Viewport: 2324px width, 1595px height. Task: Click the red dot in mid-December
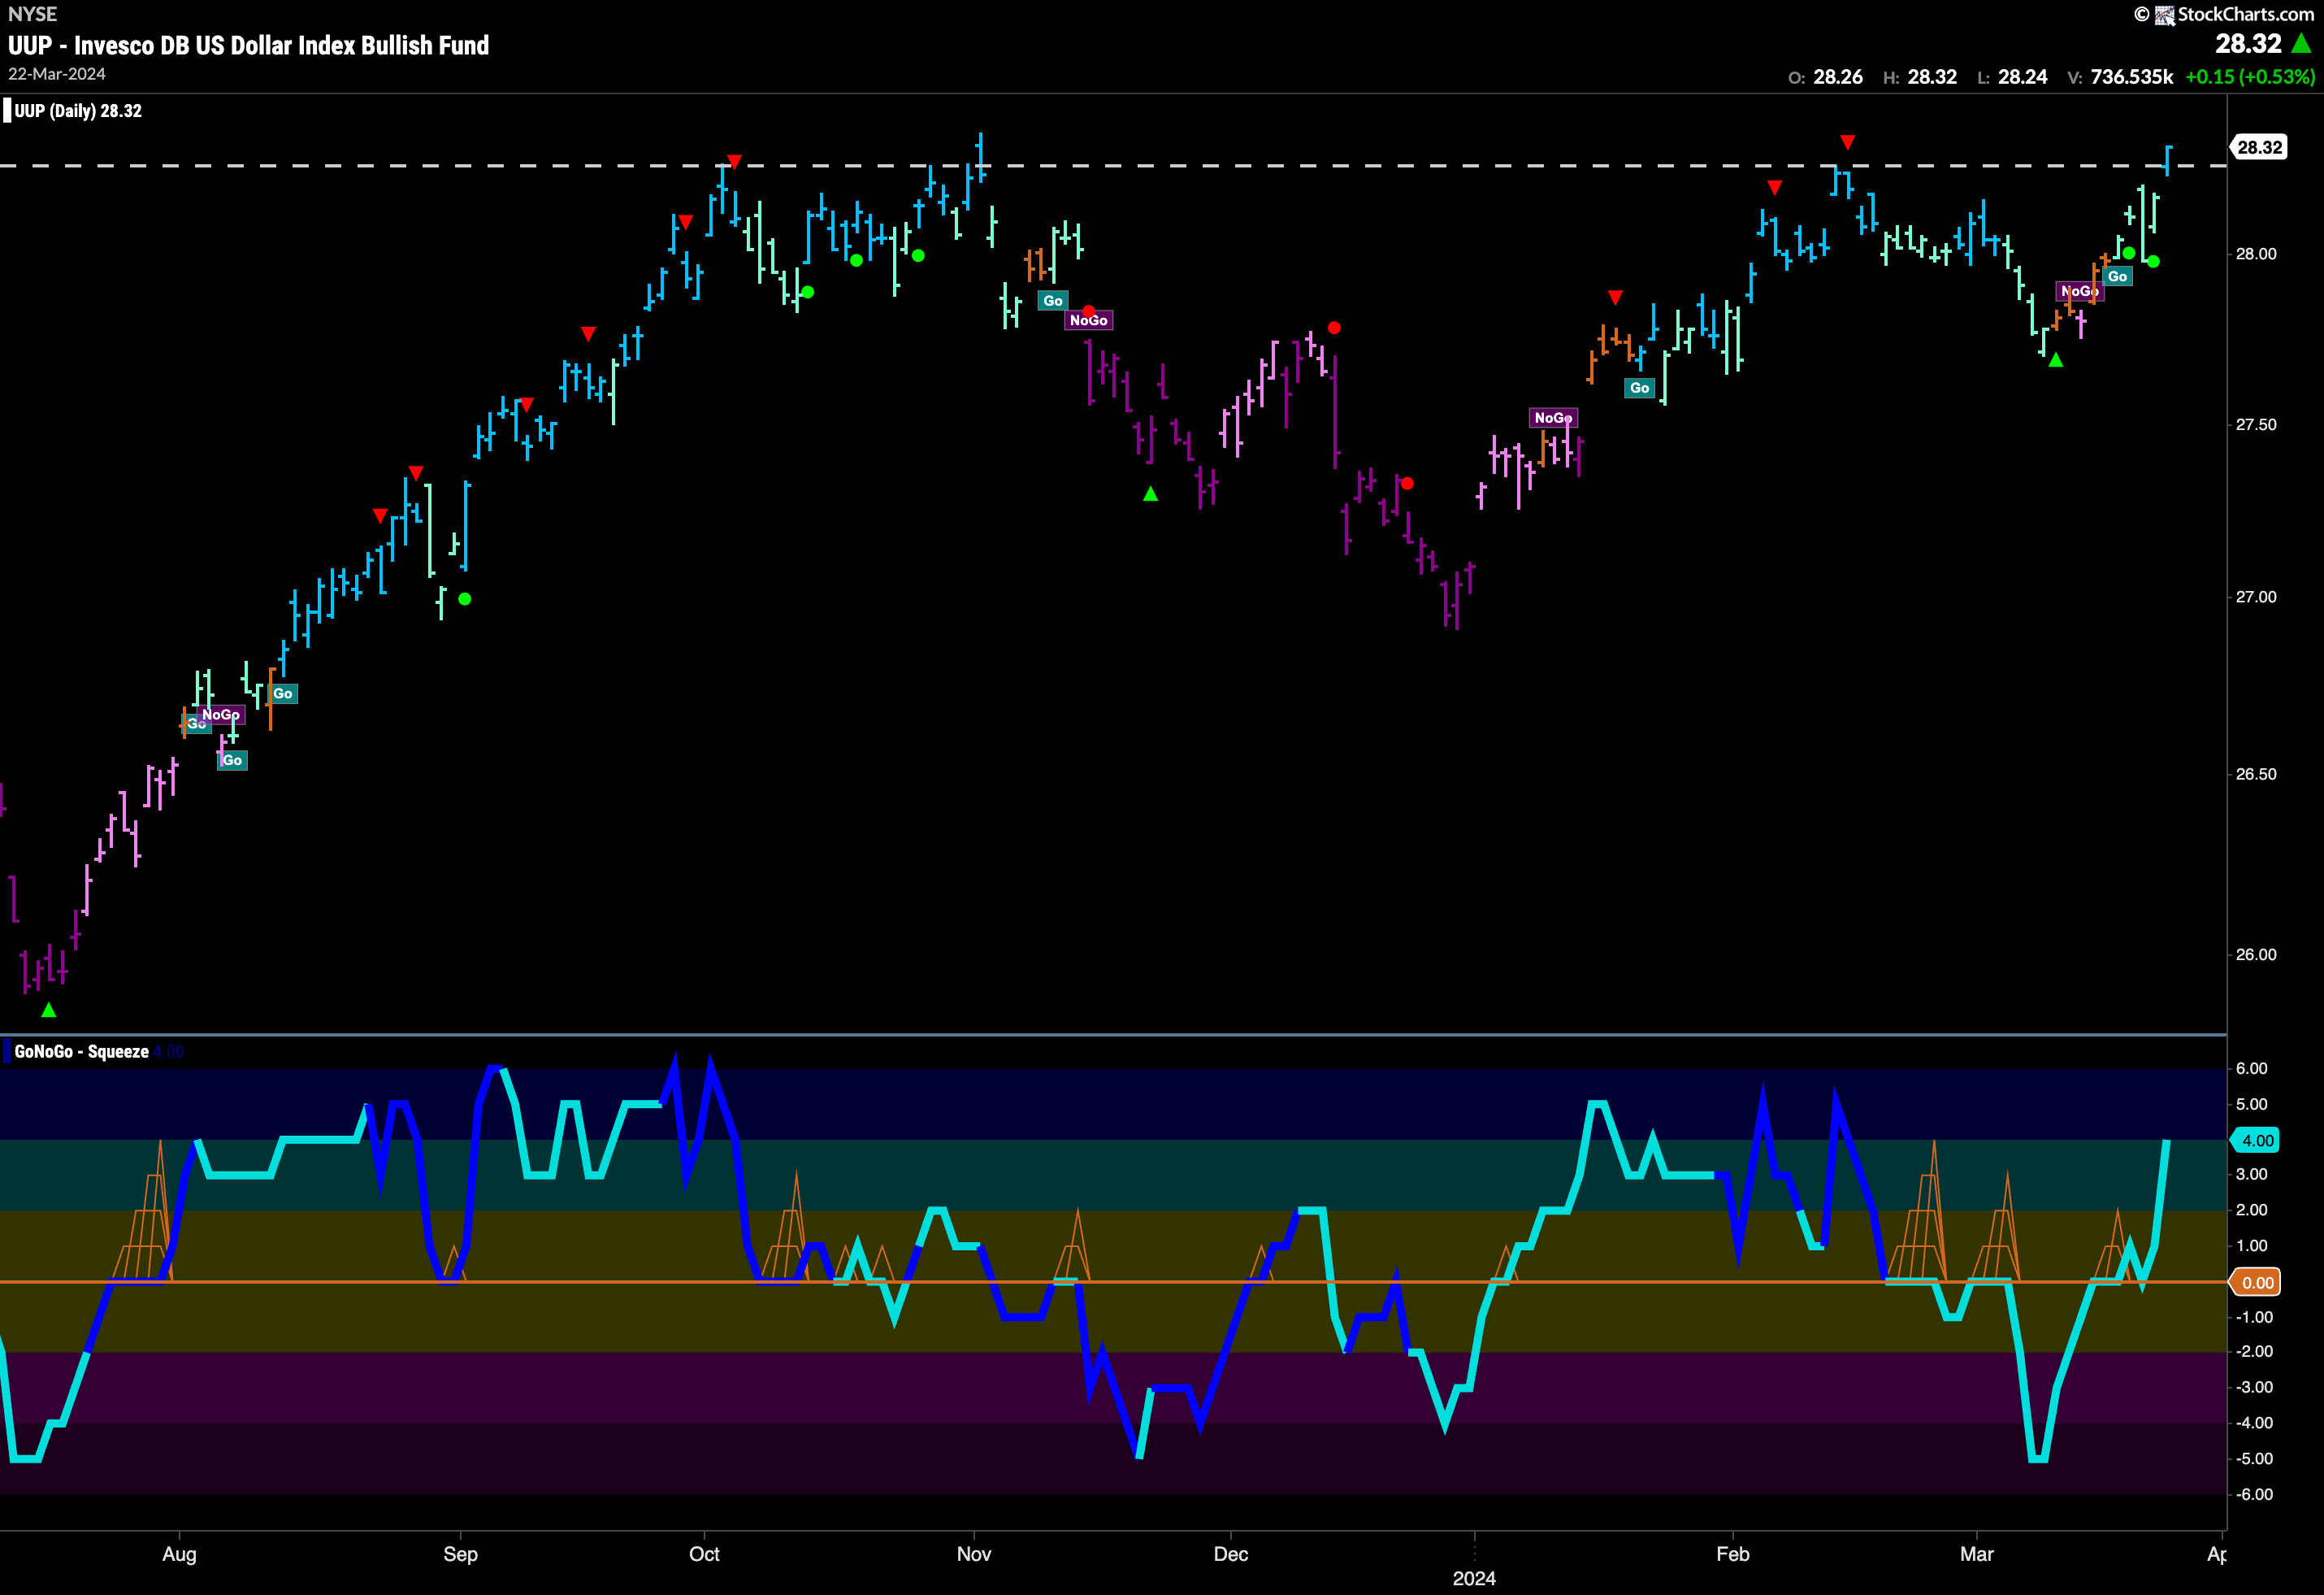click(1334, 328)
